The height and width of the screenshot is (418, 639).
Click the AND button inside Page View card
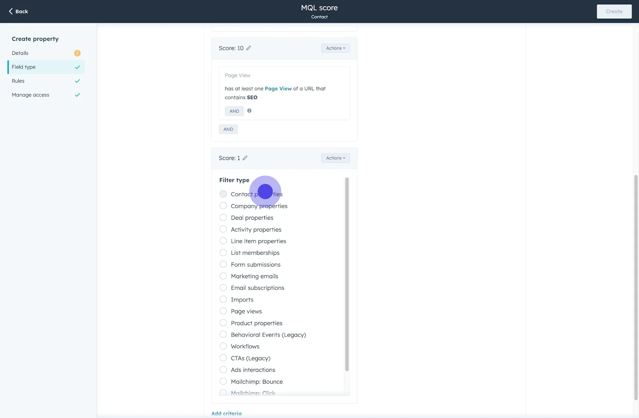(x=234, y=111)
